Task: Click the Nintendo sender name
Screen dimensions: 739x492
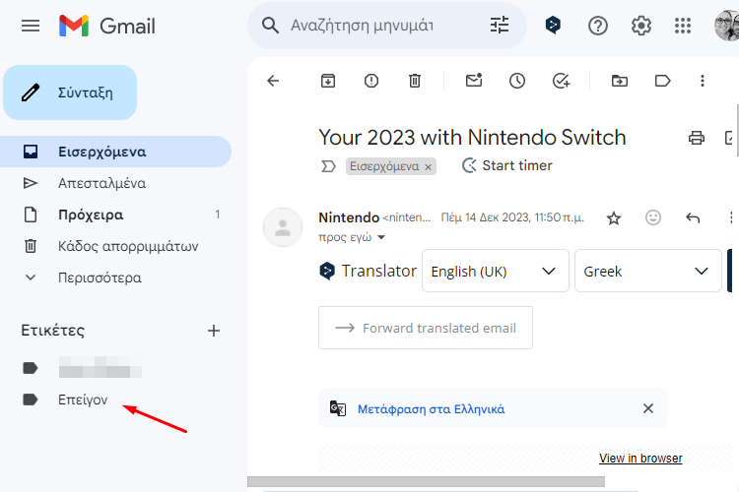Action: pos(349,217)
